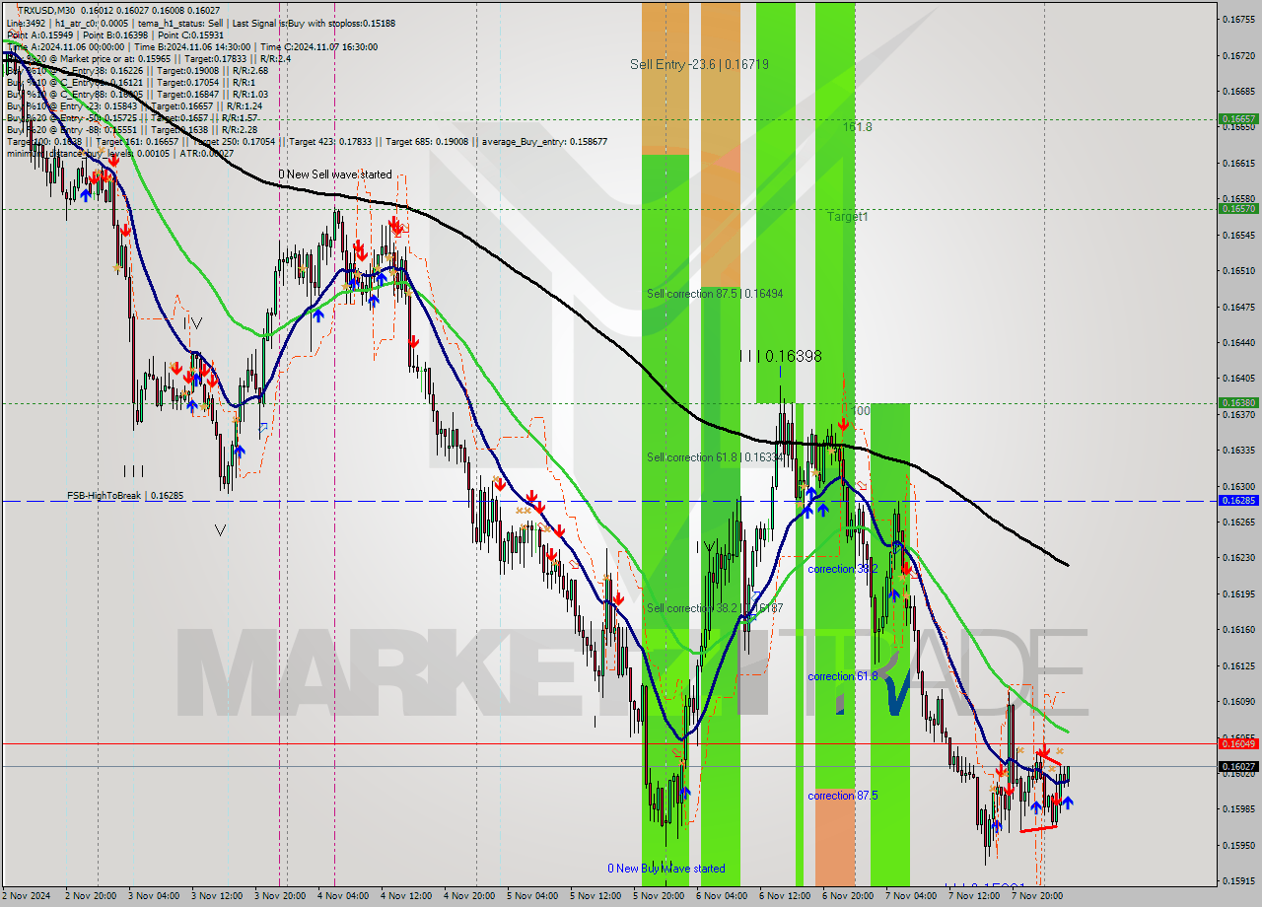1262x907 pixels.
Task: Click the '4 Nov 04:00' time axis label
Action: [x=342, y=896]
